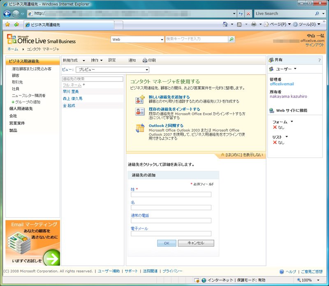Click officelivemail administrator link

pos(282,84)
